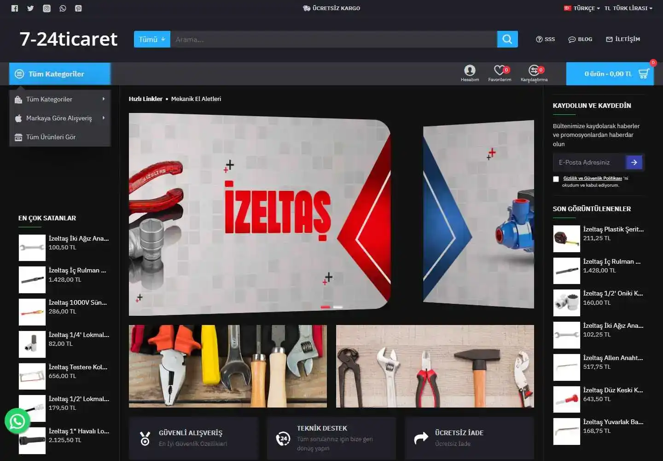Open İzeltaş Düz Keski K... recently viewed item
The width and height of the screenshot is (663, 461).
pos(613,390)
